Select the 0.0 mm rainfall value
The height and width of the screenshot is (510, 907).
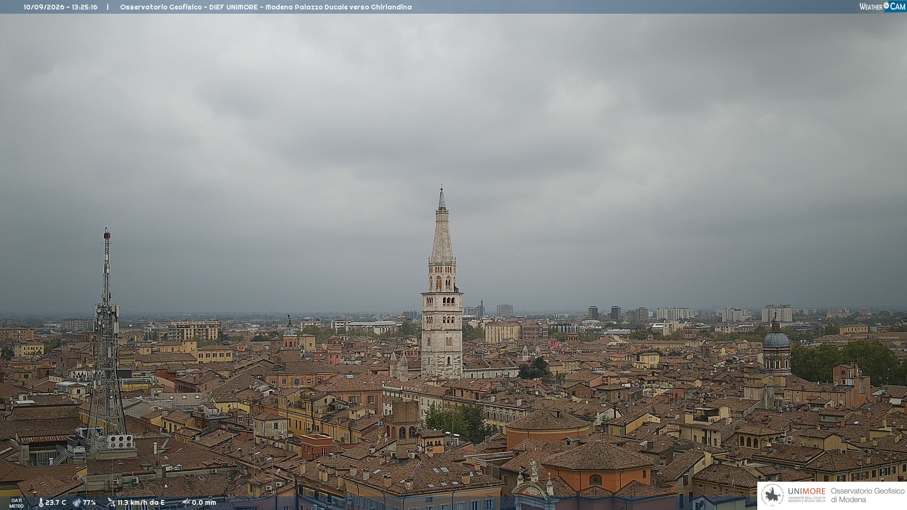pos(204,502)
